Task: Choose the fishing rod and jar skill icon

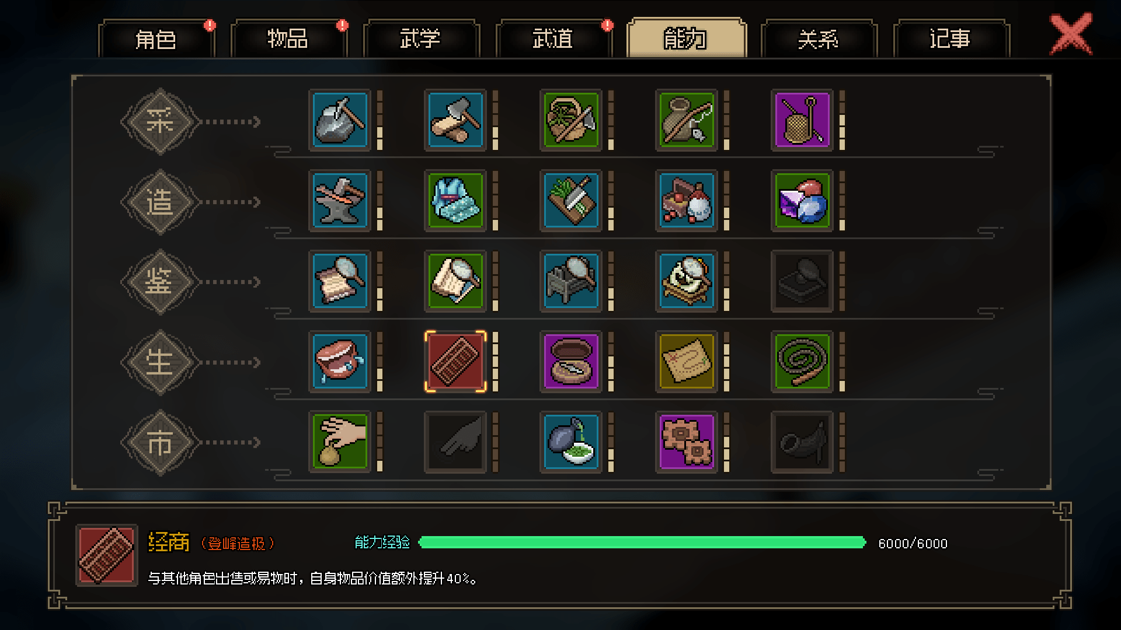Action: pyautogui.click(x=687, y=120)
